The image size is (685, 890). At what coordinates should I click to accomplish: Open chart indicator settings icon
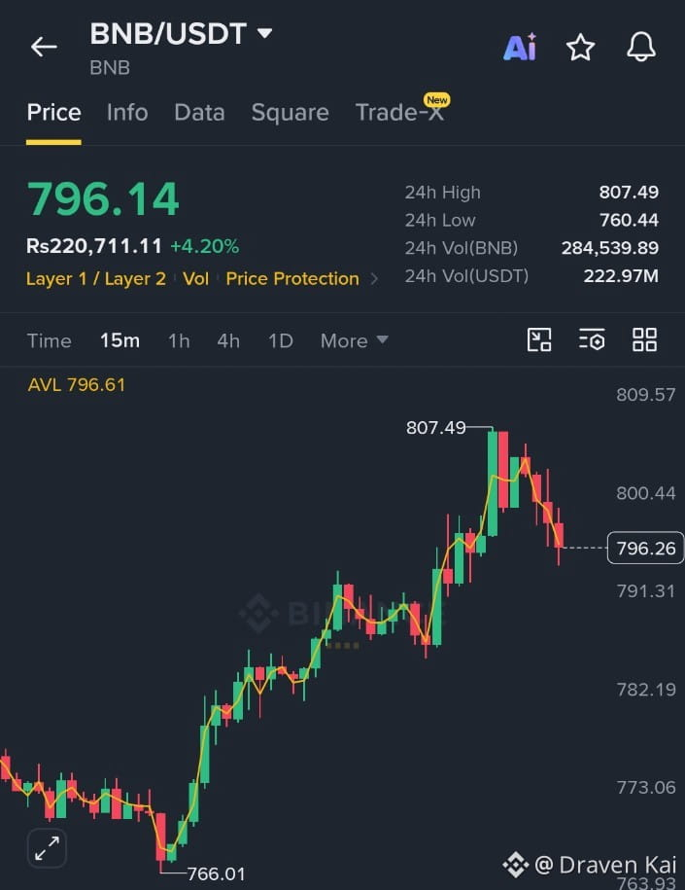point(592,340)
